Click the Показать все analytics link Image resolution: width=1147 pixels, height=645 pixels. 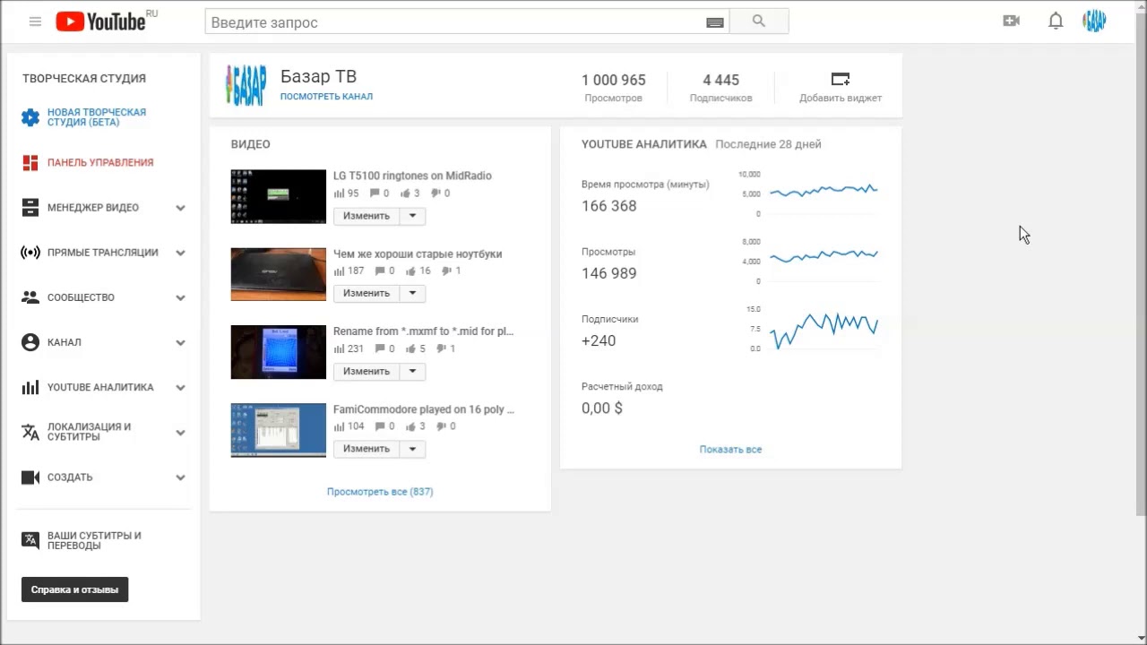pos(730,450)
